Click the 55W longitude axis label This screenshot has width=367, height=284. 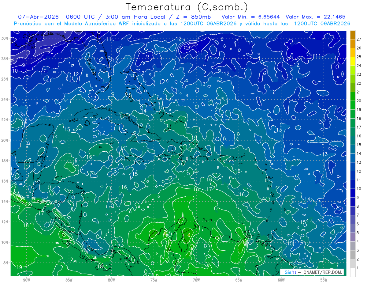click(324, 280)
